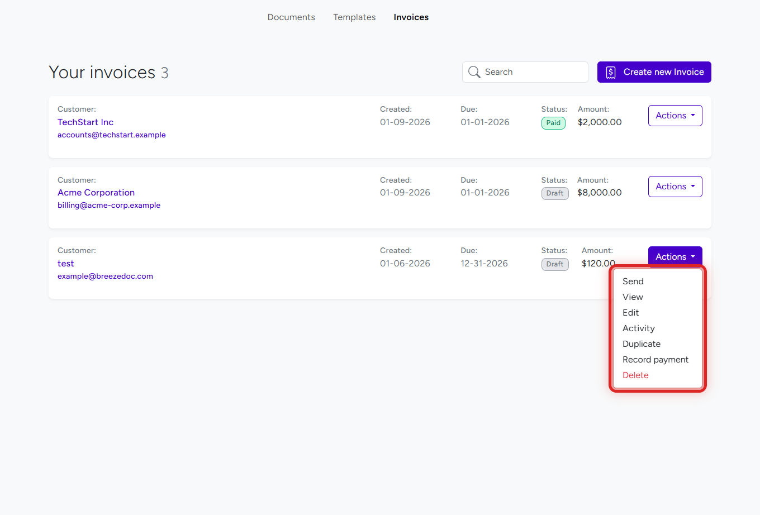Viewport: 760px width, 515px height.
Task: Click Delete in the actions menu
Action: (635, 375)
